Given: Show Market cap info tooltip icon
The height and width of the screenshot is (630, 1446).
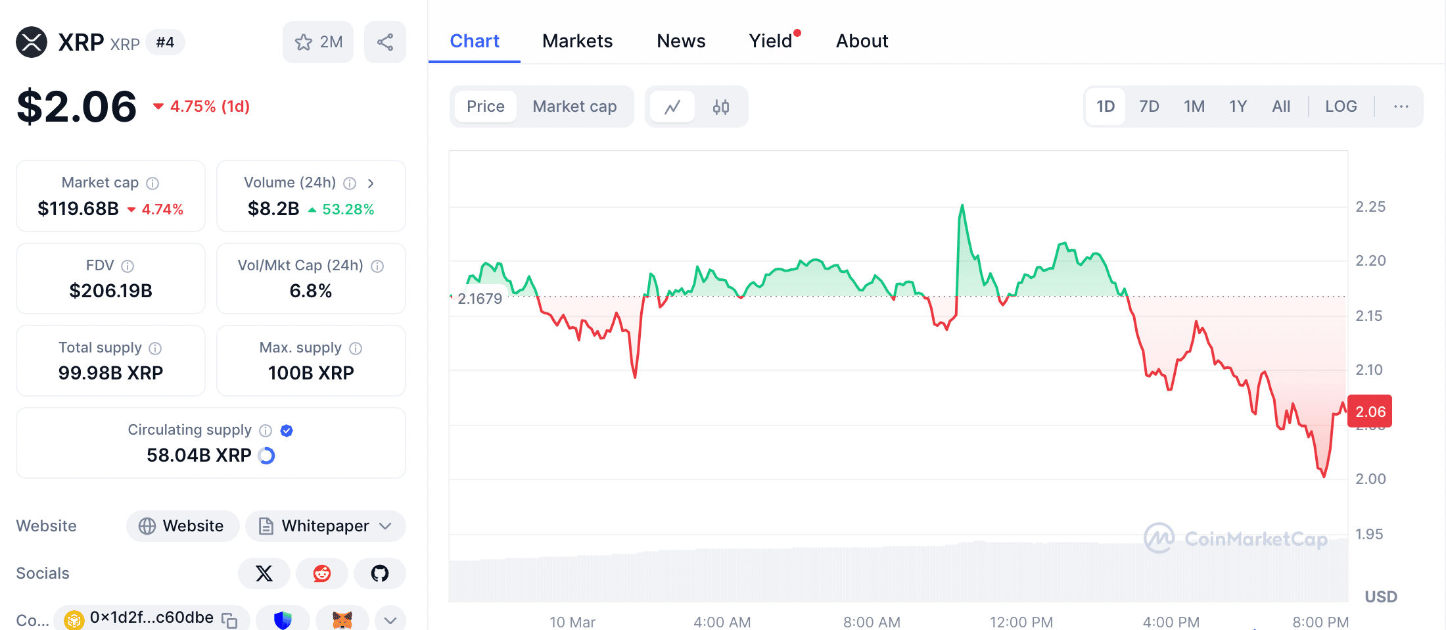Looking at the screenshot, I should click(152, 183).
